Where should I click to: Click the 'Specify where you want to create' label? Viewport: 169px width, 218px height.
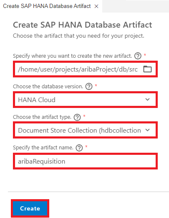coord(72,56)
